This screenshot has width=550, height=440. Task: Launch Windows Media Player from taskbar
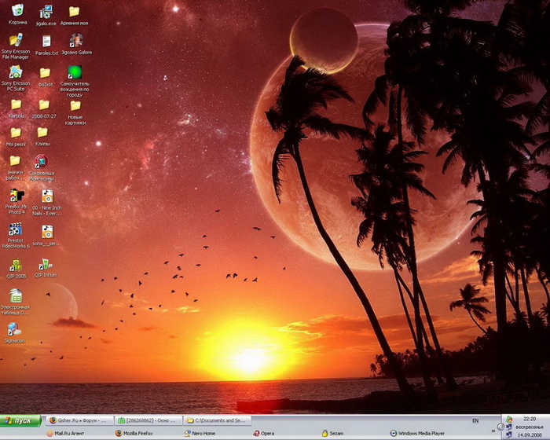[x=417, y=433]
